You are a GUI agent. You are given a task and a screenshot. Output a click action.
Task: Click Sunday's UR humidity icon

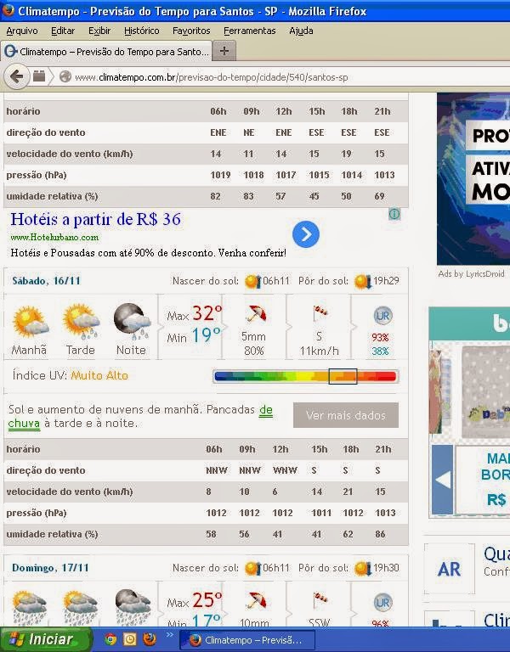pyautogui.click(x=382, y=603)
